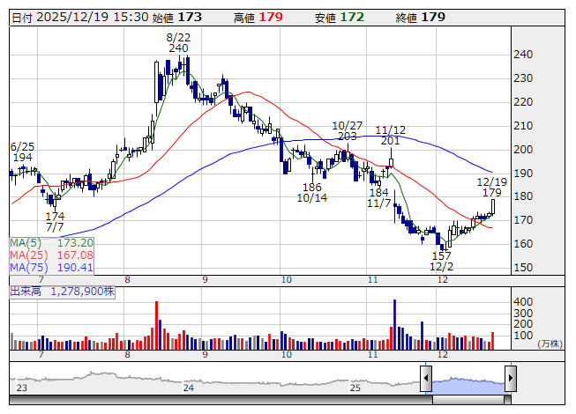
Task: Click the date 2025/12/19 15:30 in header
Action: coord(80,18)
